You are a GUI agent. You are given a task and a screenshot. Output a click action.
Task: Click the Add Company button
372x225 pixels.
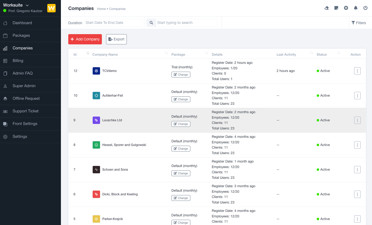(x=85, y=39)
